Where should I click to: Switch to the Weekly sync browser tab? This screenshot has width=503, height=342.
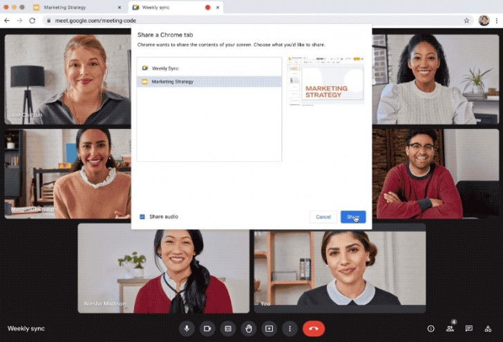166,7
